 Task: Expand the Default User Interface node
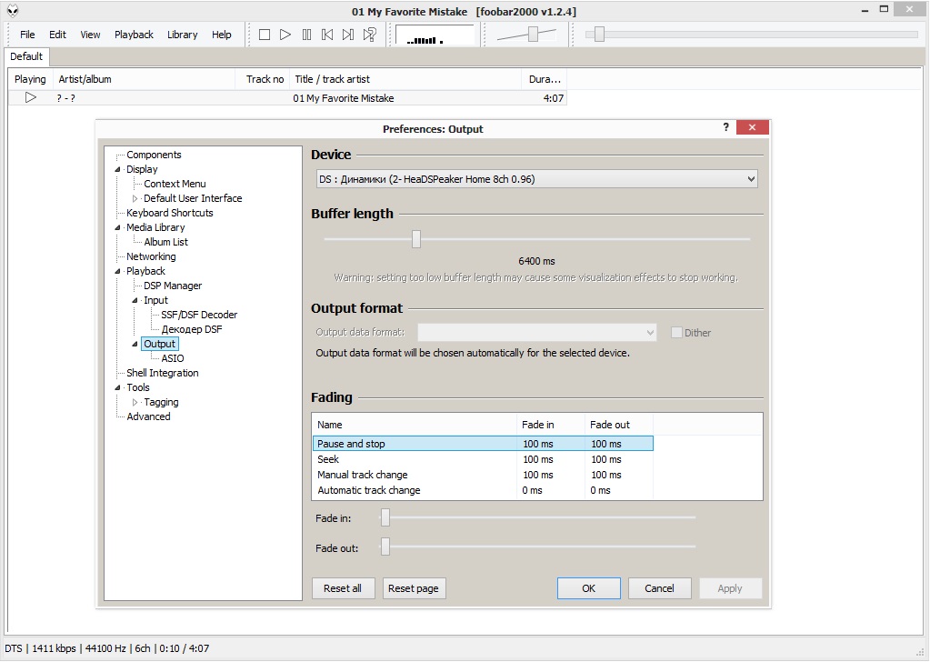(x=135, y=198)
